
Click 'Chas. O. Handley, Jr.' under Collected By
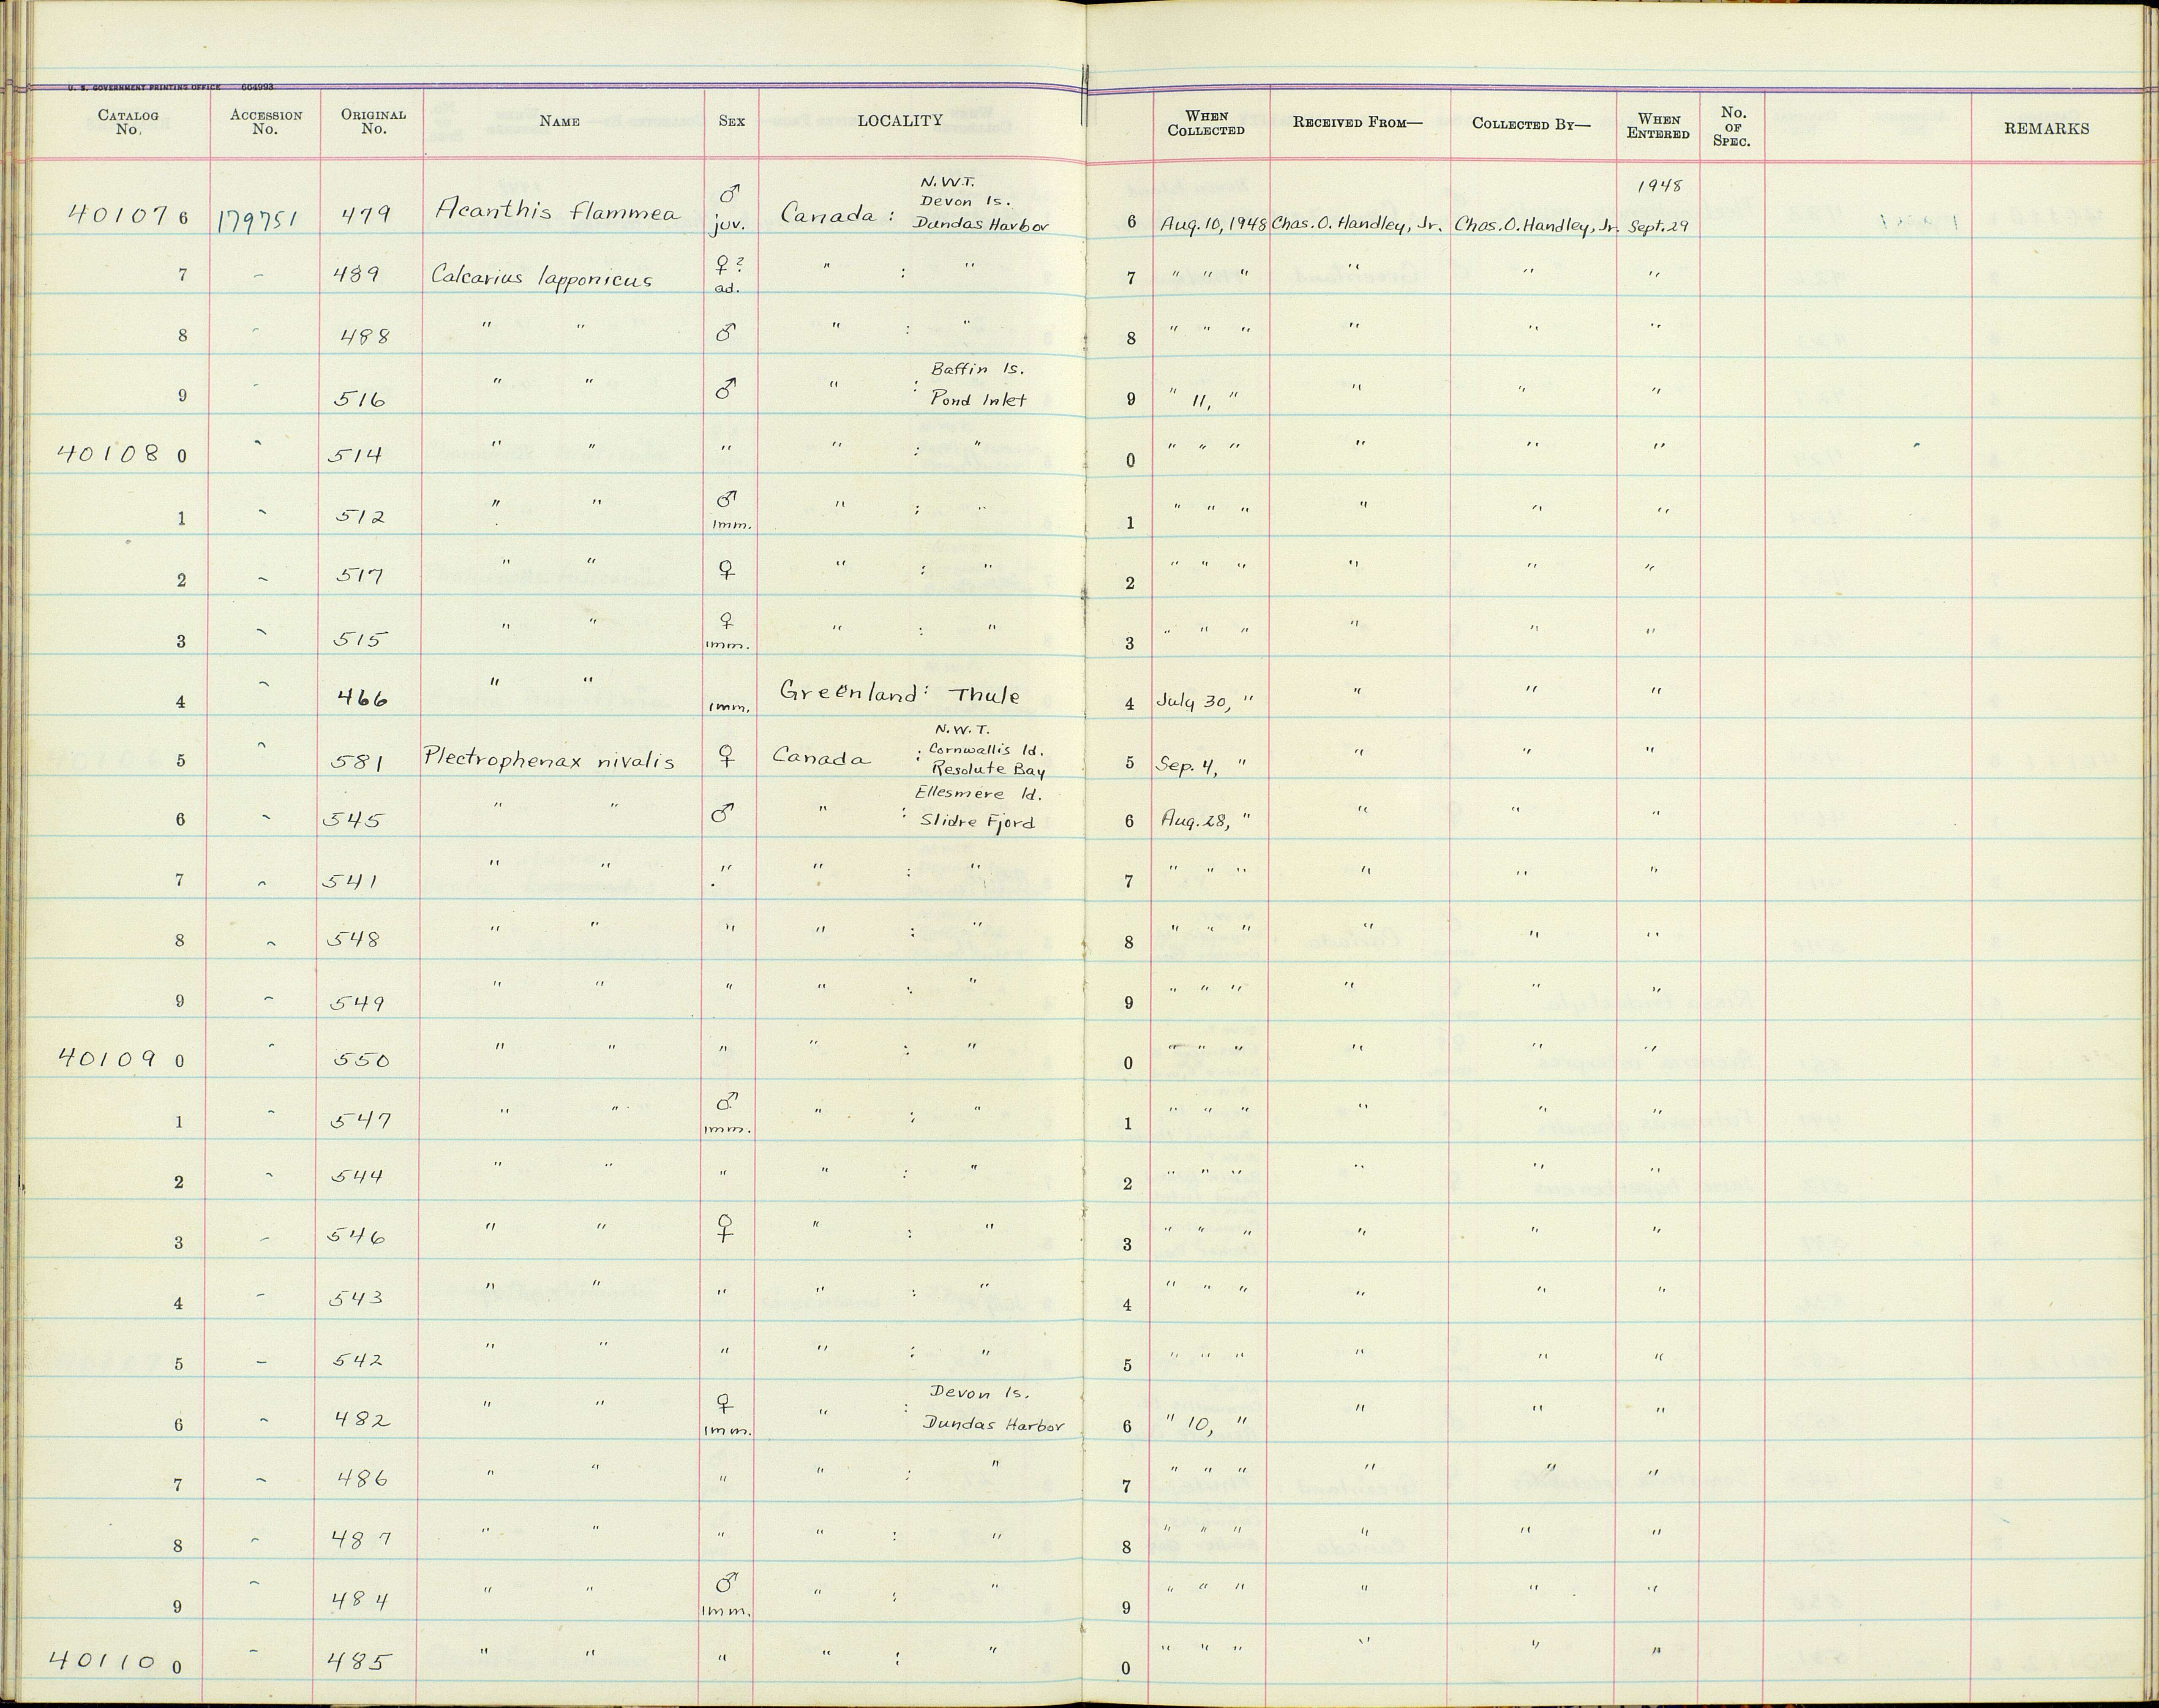click(x=1535, y=227)
